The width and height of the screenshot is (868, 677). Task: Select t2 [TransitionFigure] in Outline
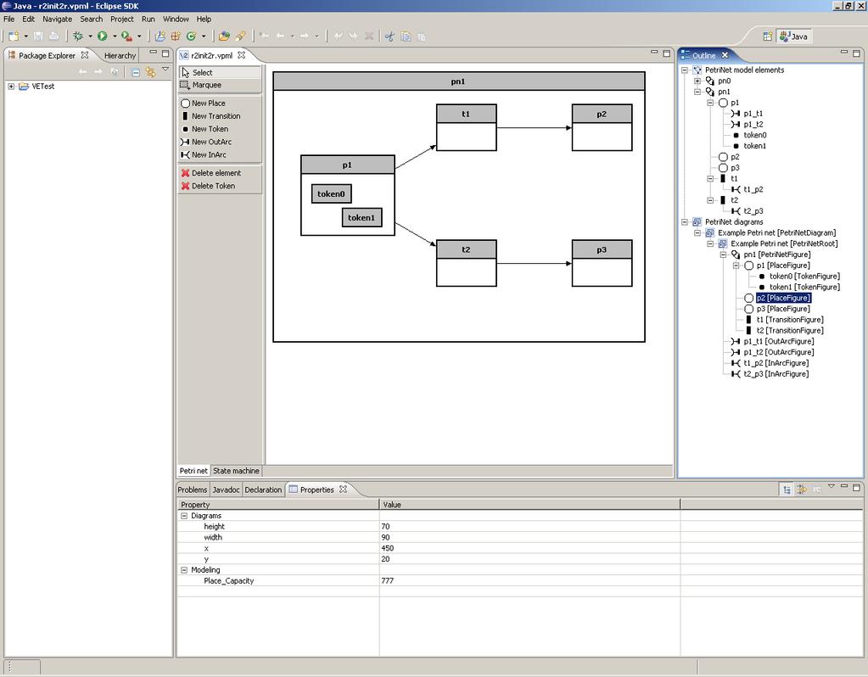784,331
